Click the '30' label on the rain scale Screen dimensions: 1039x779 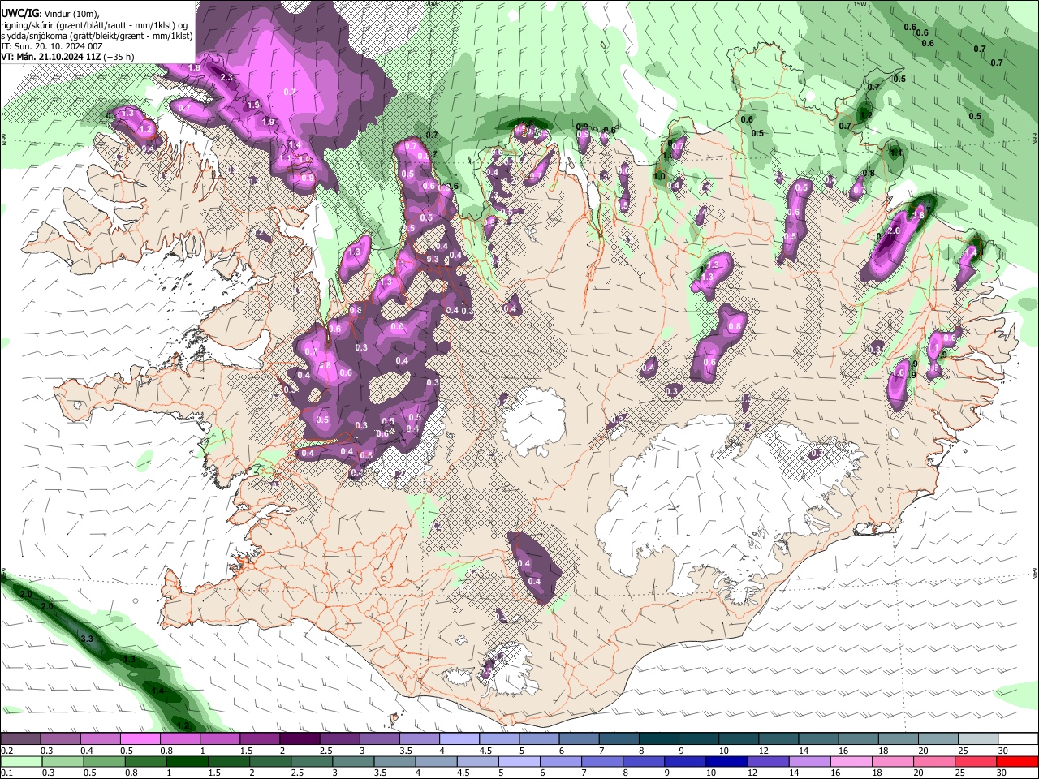click(x=1003, y=773)
